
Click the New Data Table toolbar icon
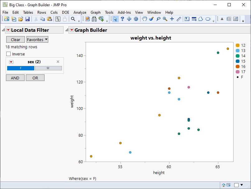(x=7, y=19)
